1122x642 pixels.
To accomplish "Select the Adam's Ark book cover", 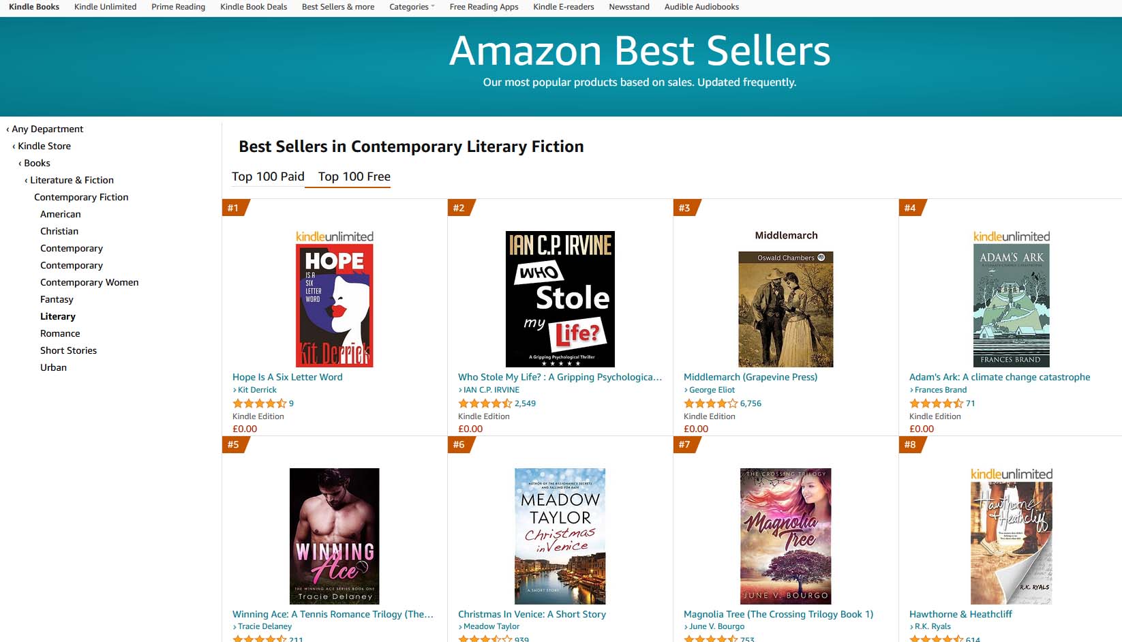I will tap(1011, 305).
